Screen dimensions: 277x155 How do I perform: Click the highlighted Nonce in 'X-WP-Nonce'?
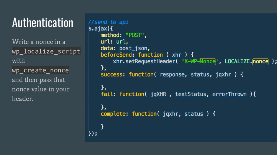pos(207,61)
